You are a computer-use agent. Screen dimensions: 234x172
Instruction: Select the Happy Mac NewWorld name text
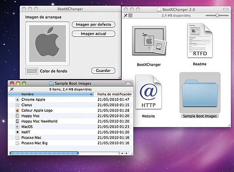click(x=39, y=121)
